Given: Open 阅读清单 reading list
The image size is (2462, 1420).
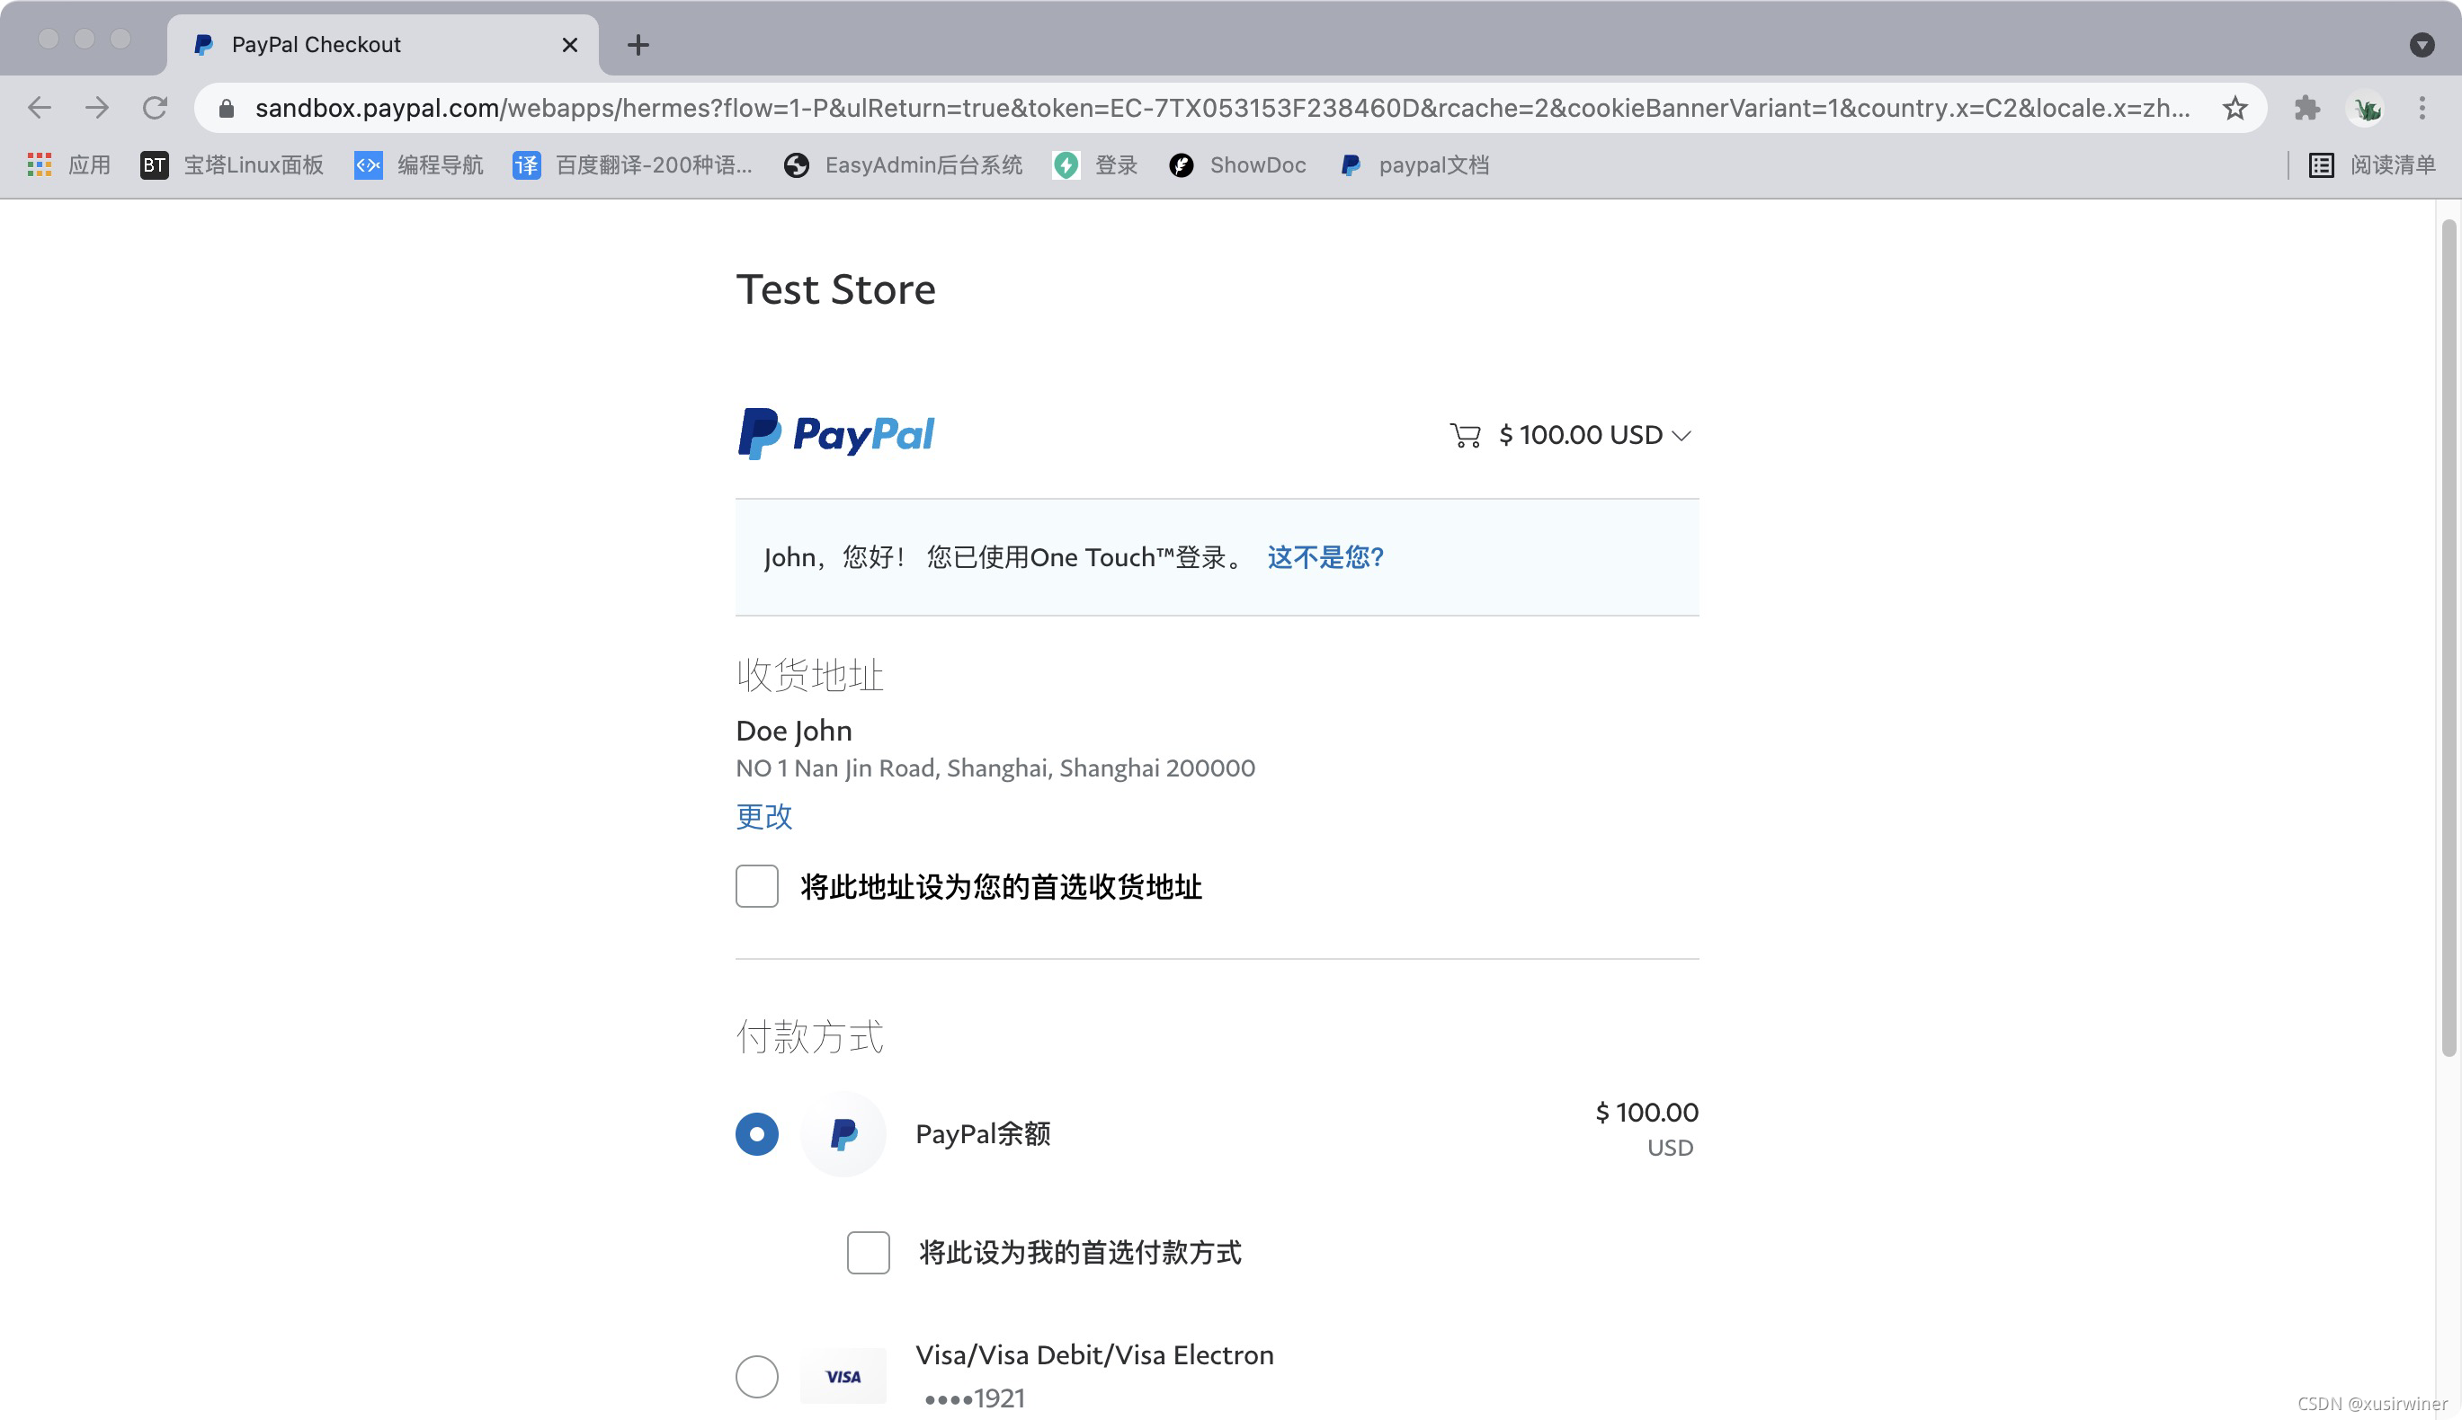Looking at the screenshot, I should (x=2371, y=164).
